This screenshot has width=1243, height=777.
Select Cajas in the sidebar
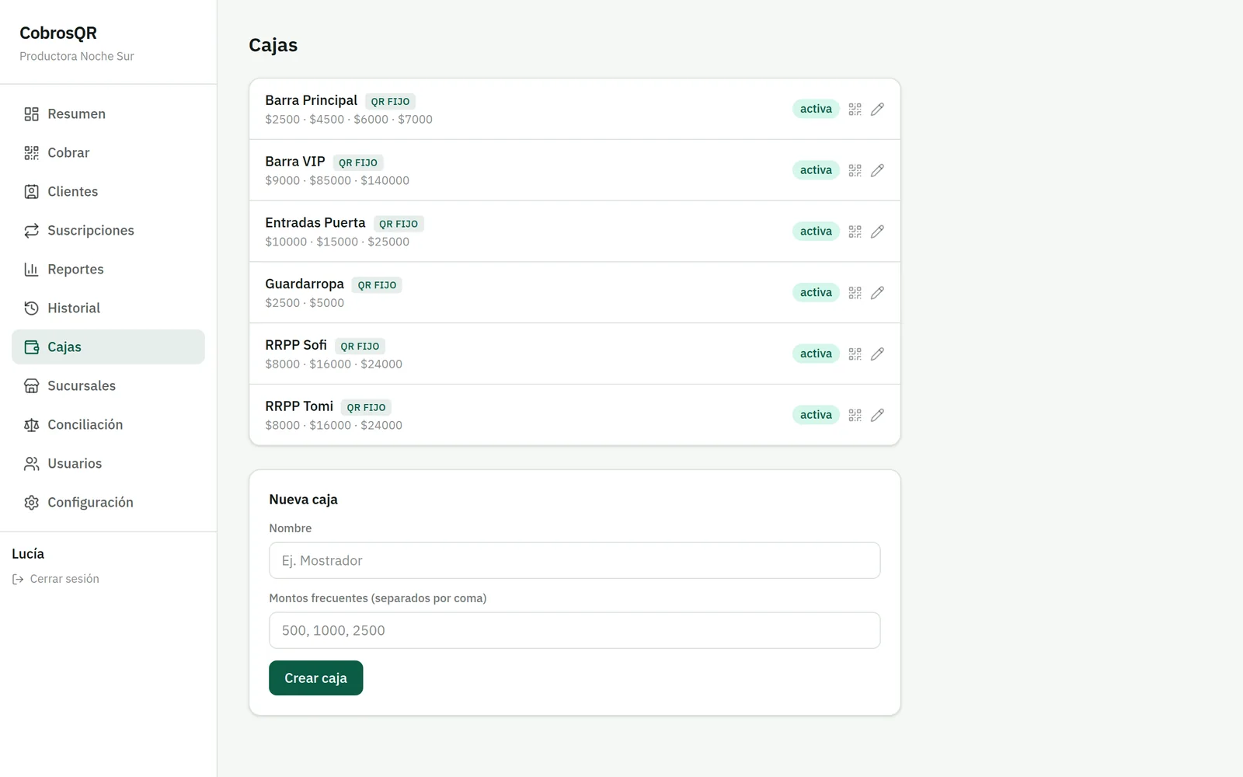click(108, 347)
